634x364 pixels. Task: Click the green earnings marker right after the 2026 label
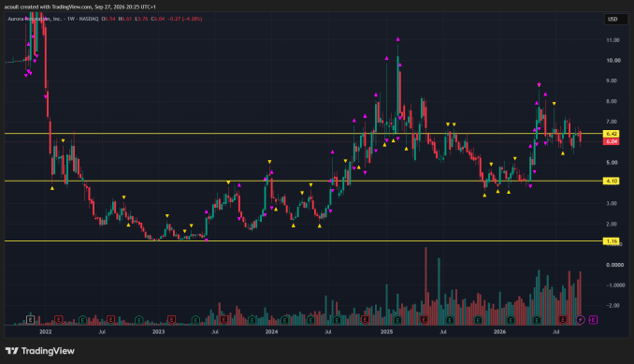pyautogui.click(x=511, y=320)
